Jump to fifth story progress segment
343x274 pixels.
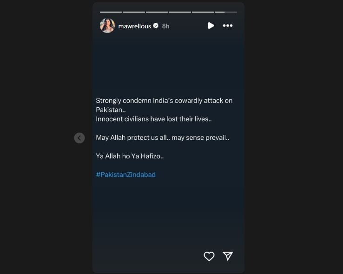(x=203, y=12)
